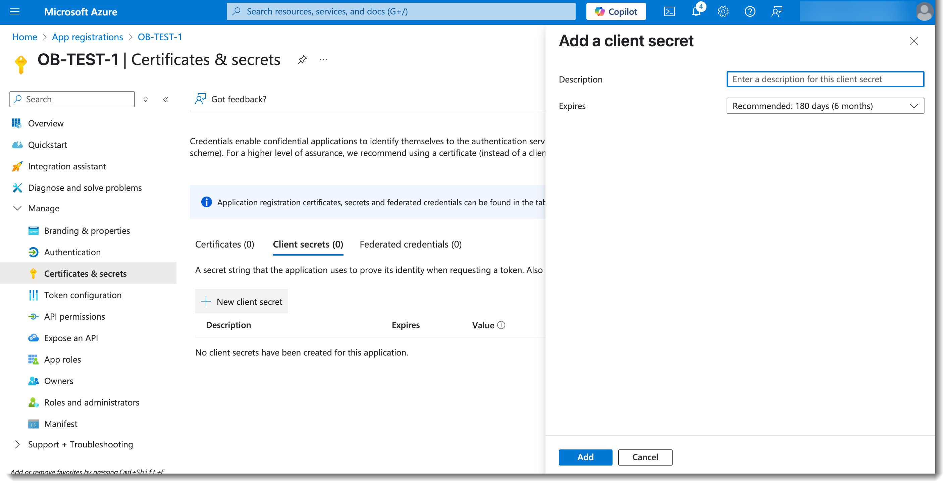The height and width of the screenshot is (487, 948).
Task: Open the Expires duration dropdown
Action: pos(825,106)
